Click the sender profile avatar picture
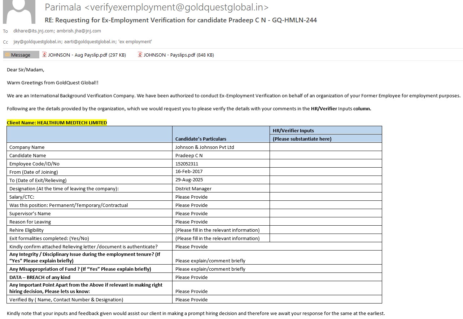Screen dimensions: 463x319 [19, 12]
